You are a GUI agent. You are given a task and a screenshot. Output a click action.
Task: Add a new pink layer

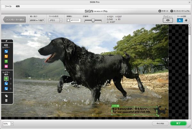(6, 66)
